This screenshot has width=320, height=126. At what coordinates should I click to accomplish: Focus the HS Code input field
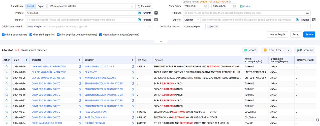click(x=244, y=13)
